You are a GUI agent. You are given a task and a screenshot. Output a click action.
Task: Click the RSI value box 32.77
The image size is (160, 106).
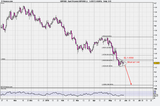156,95
